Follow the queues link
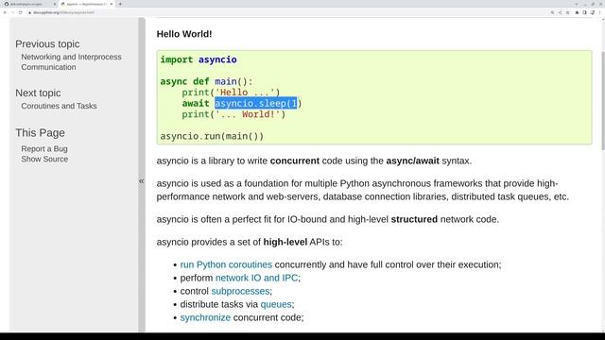605x340 pixels. pyautogui.click(x=276, y=304)
